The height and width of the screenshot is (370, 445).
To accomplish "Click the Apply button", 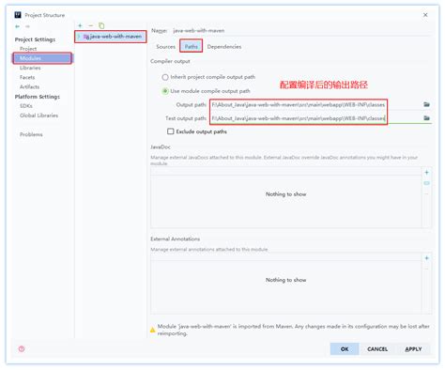I will coord(413,349).
